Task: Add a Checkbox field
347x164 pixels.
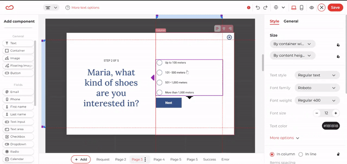Action: point(18,137)
